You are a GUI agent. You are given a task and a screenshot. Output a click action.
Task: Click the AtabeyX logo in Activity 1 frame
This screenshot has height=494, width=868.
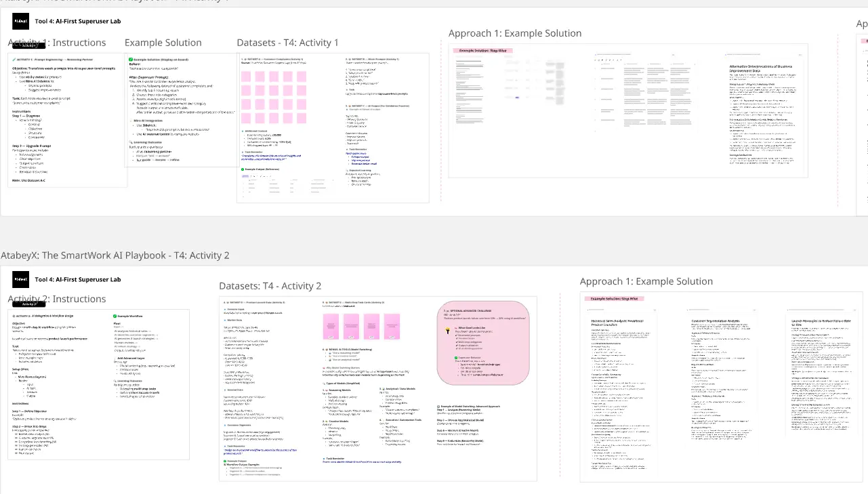tap(21, 22)
